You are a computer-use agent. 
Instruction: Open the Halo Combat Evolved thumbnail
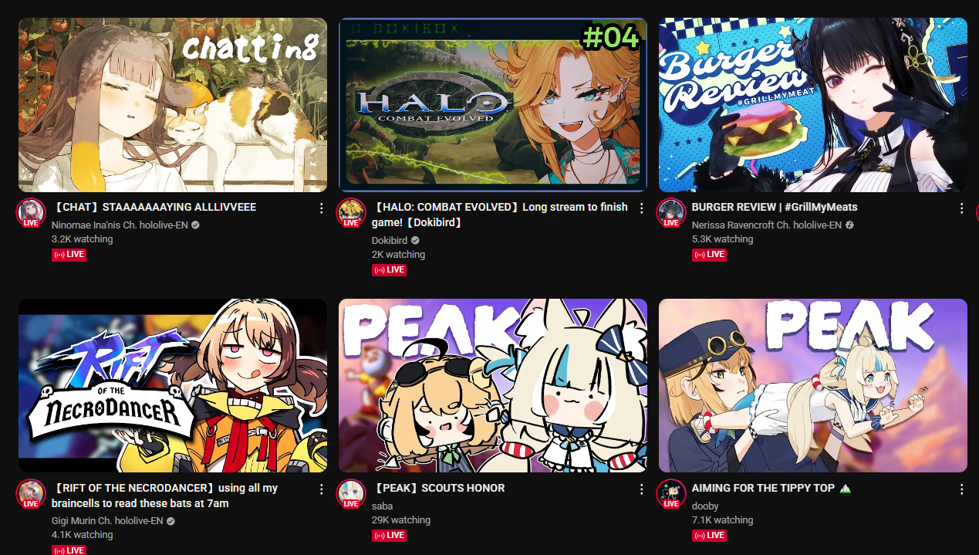coord(492,105)
